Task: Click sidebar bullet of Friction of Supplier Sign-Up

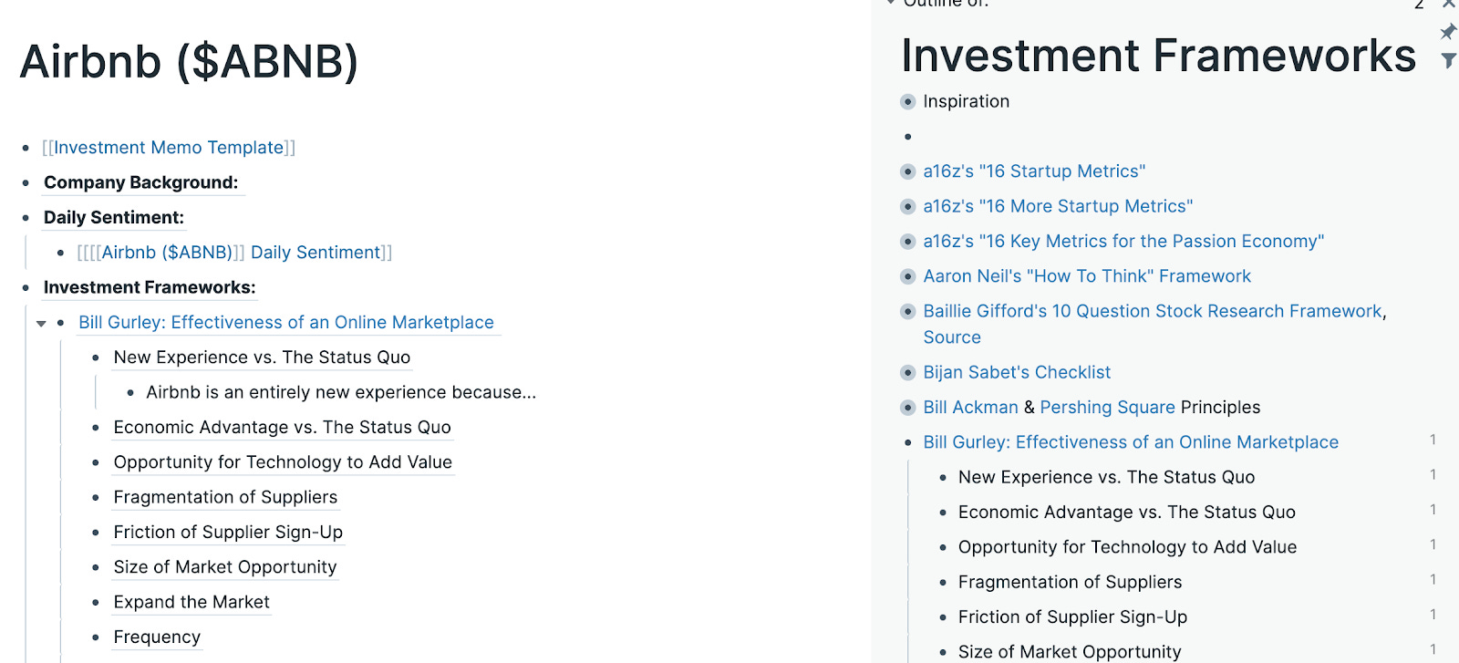Action: [x=943, y=617]
